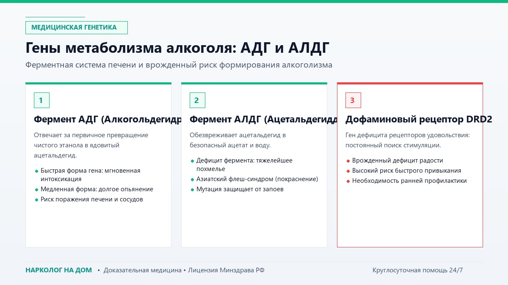
Task: Click footer text Круглосуточная помощь 24/7
Action: 418,270
